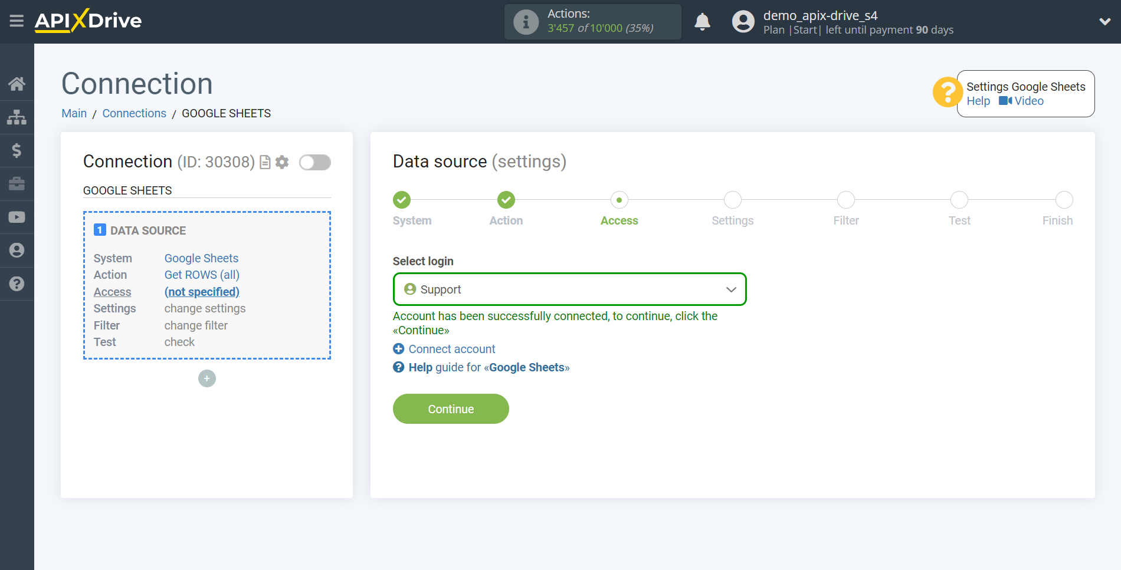Click the Connect account link

444,349
